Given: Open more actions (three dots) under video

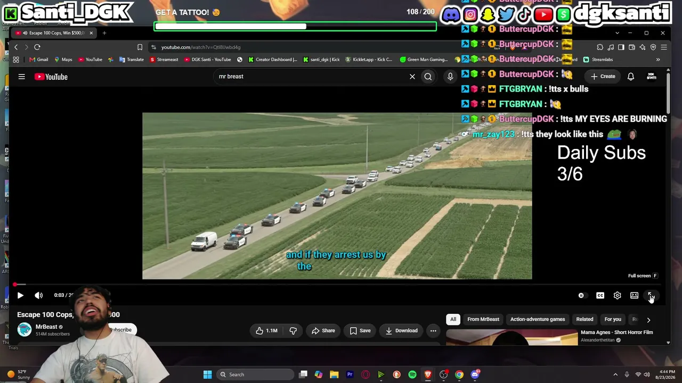Looking at the screenshot, I should coord(433,330).
